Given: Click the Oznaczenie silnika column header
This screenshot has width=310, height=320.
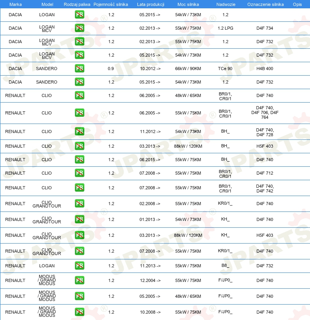Looking at the screenshot, I should pyautogui.click(x=265, y=4).
